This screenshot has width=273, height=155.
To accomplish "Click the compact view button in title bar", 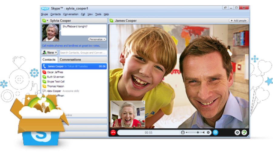I will click(225, 8).
